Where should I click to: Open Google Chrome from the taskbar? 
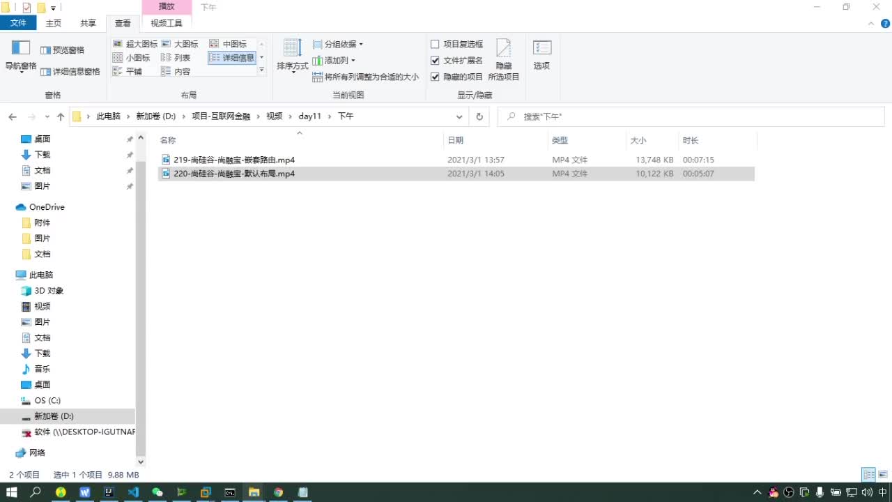278,492
